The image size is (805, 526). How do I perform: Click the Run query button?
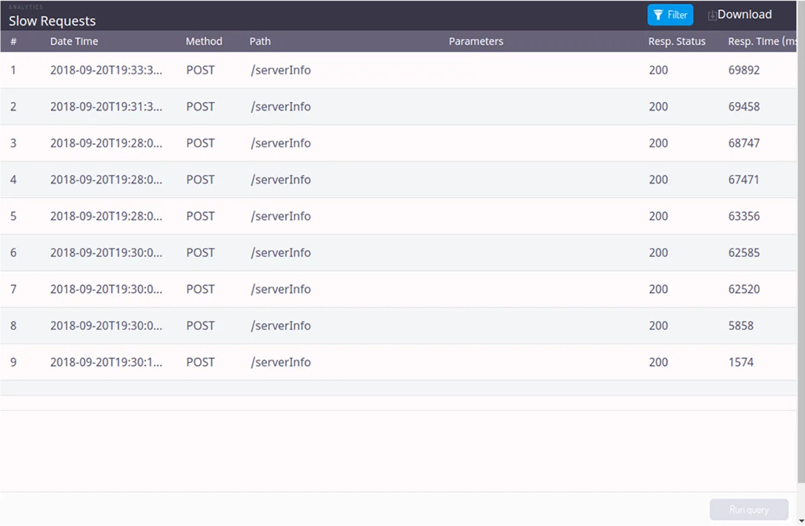(749, 510)
